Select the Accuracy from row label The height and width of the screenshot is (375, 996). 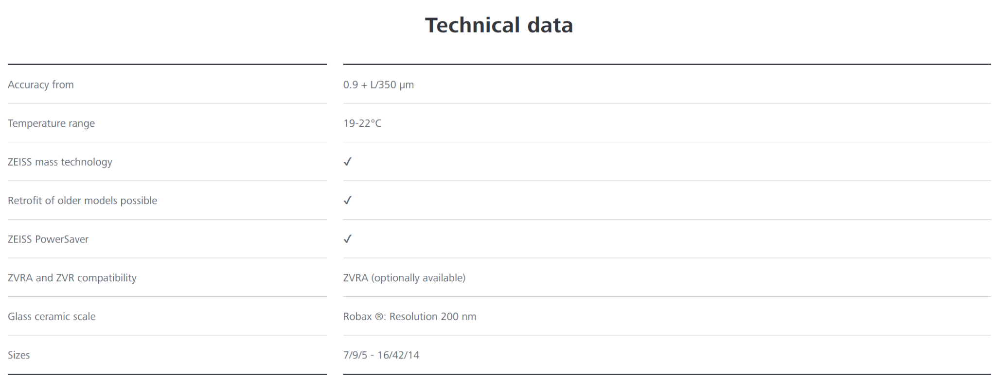[x=41, y=85]
